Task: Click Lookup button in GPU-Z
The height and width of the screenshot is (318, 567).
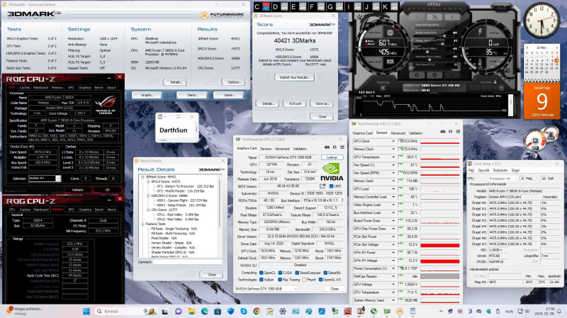Action: 332,157
